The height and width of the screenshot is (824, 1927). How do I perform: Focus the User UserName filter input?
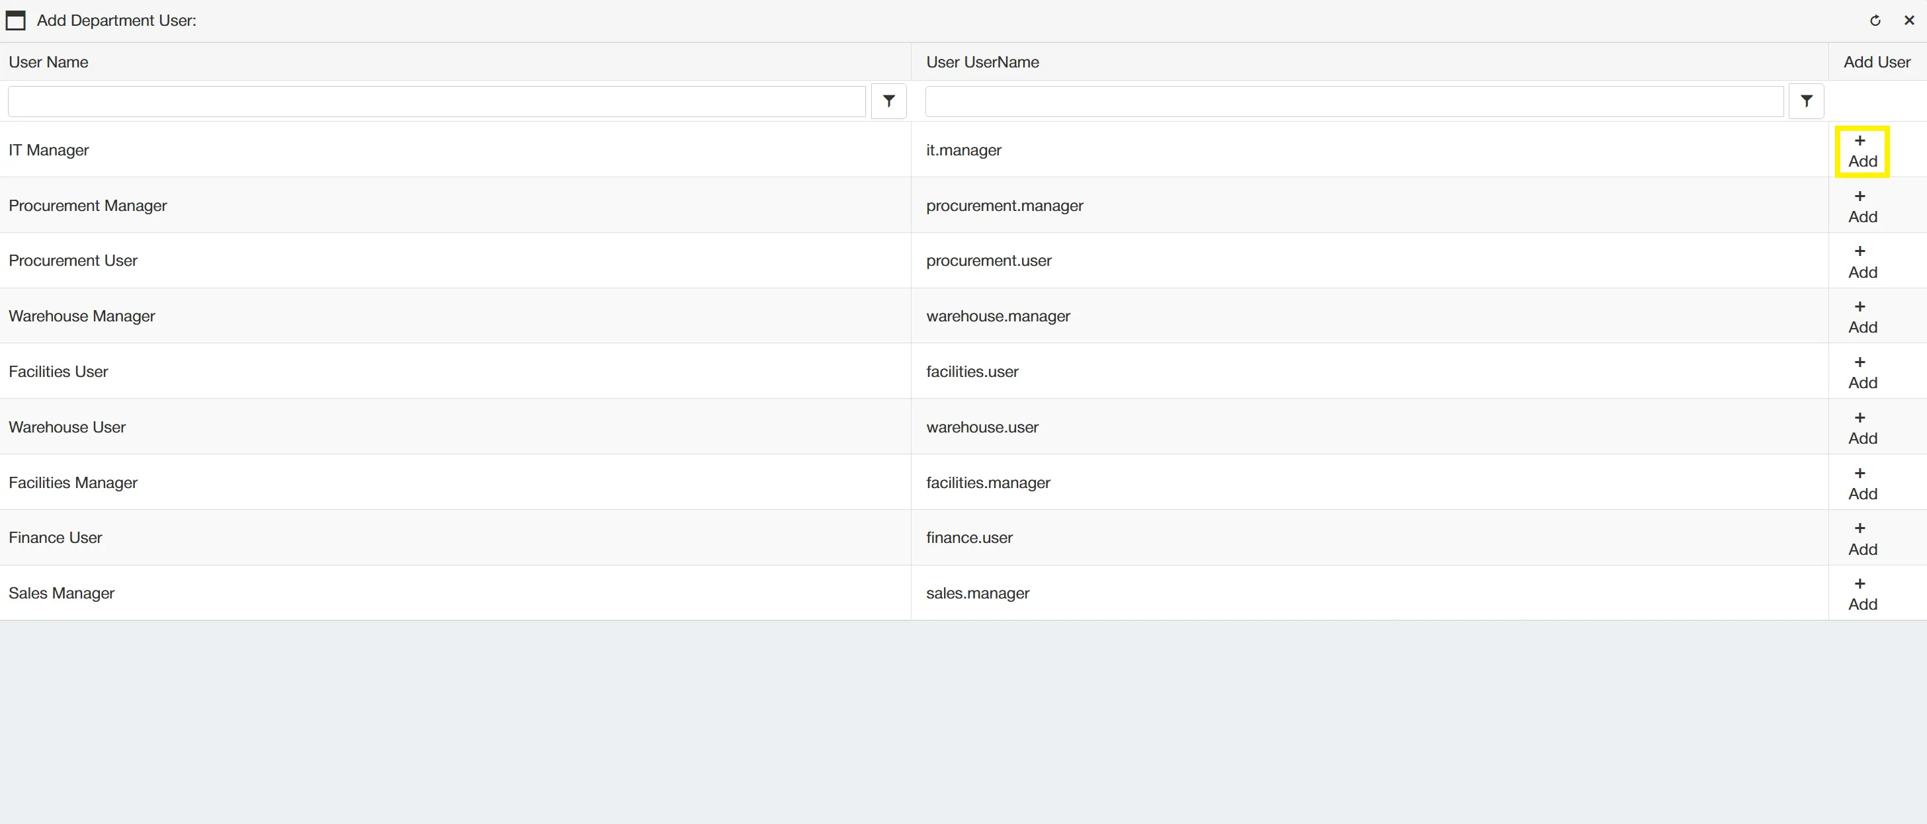click(x=1354, y=101)
